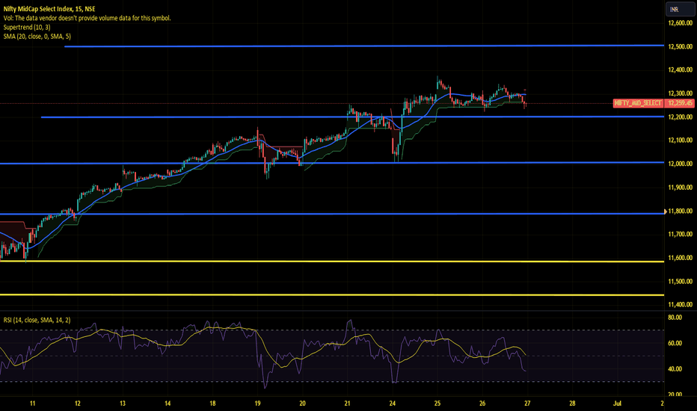The image size is (697, 411).
Task: Select the SMA (20, close, 0, SMA, 5) legend
Action: coord(37,37)
